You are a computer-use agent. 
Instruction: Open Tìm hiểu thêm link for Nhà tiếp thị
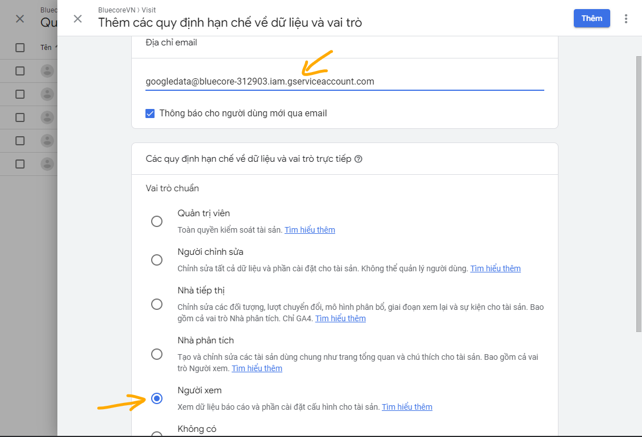click(x=340, y=318)
